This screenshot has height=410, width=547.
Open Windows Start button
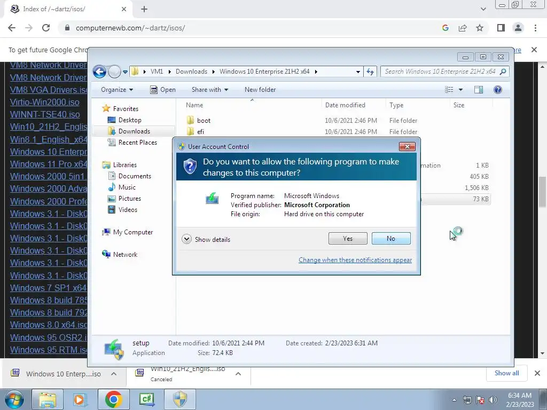[14, 399]
